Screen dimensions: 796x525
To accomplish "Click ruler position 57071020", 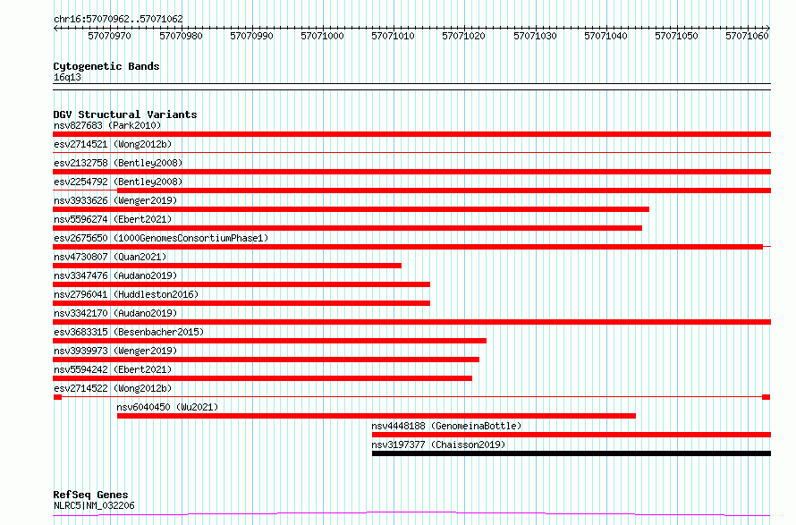I will [463, 36].
